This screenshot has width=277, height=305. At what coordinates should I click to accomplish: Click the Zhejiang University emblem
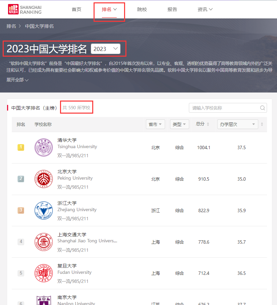pyautogui.click(x=44, y=210)
